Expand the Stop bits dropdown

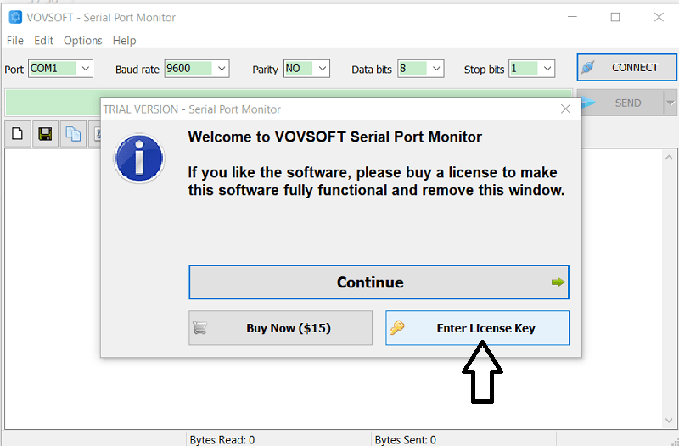(547, 69)
